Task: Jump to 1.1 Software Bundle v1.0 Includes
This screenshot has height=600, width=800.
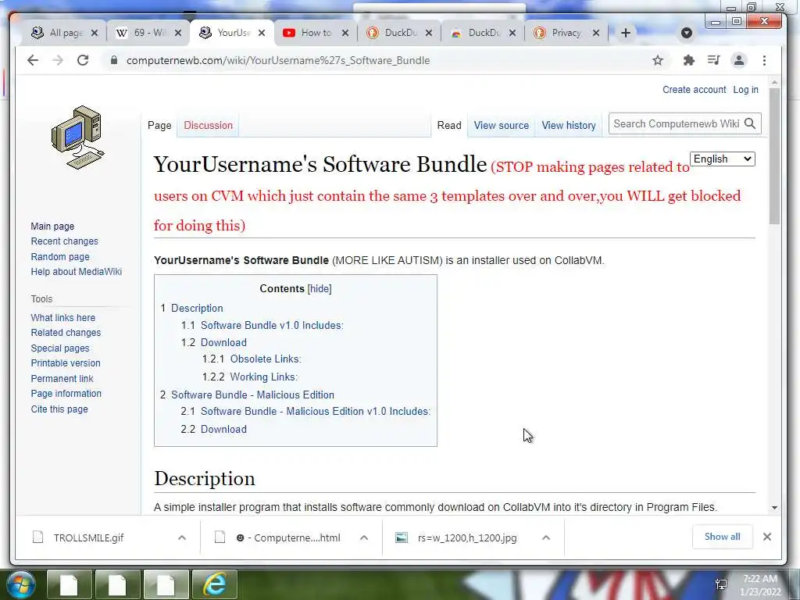Action: pyautogui.click(x=262, y=325)
